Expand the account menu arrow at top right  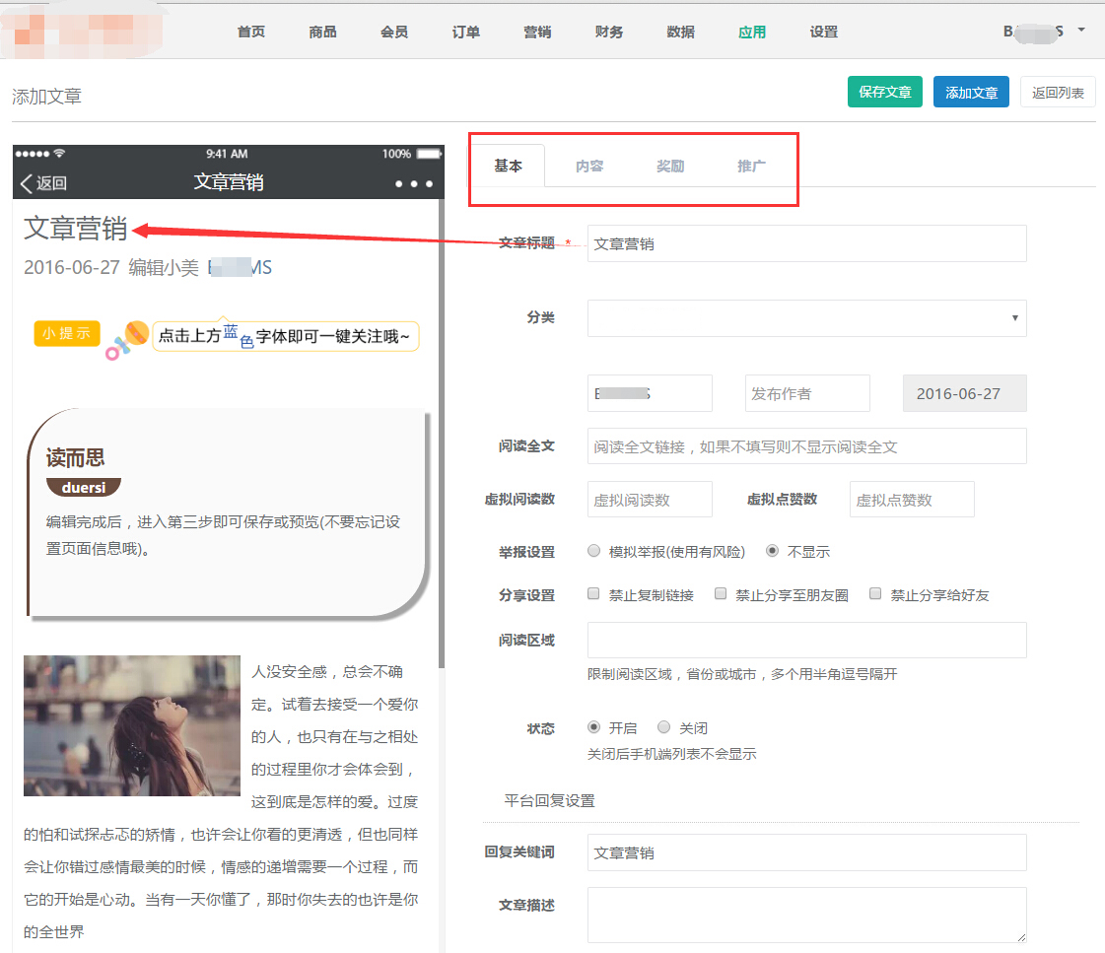pyautogui.click(x=1081, y=31)
